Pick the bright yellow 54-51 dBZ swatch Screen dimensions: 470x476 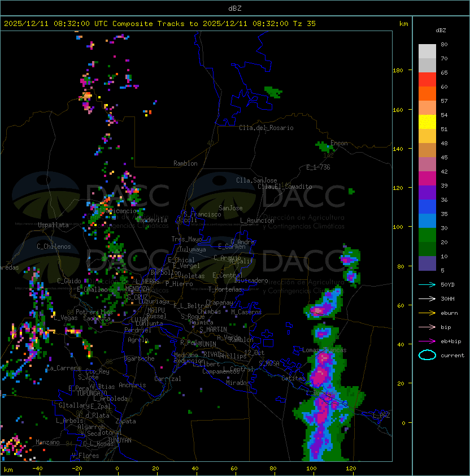coord(427,122)
